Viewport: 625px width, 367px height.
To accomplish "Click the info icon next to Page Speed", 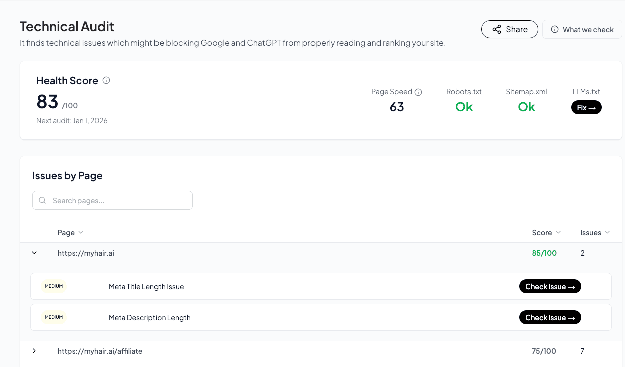I will click(418, 92).
